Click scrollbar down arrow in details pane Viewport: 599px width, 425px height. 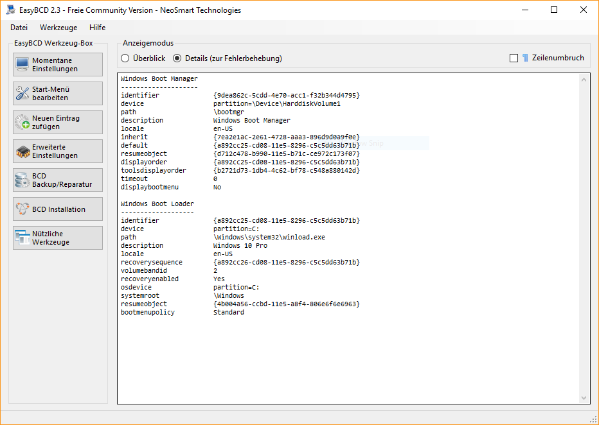coord(584,398)
